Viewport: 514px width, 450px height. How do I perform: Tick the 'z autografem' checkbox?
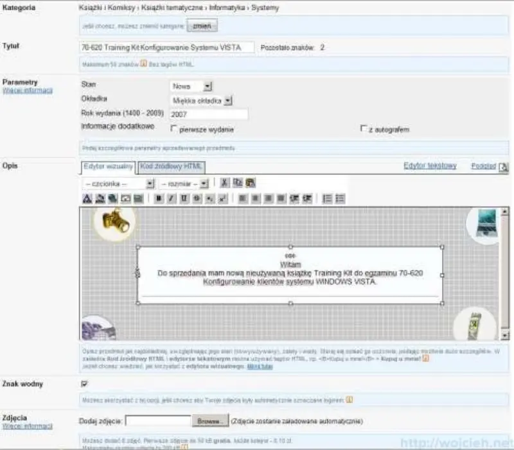coord(364,129)
